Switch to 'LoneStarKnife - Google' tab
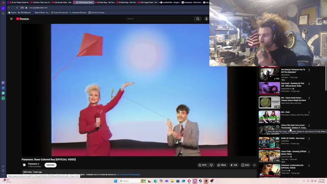 [170, 2]
